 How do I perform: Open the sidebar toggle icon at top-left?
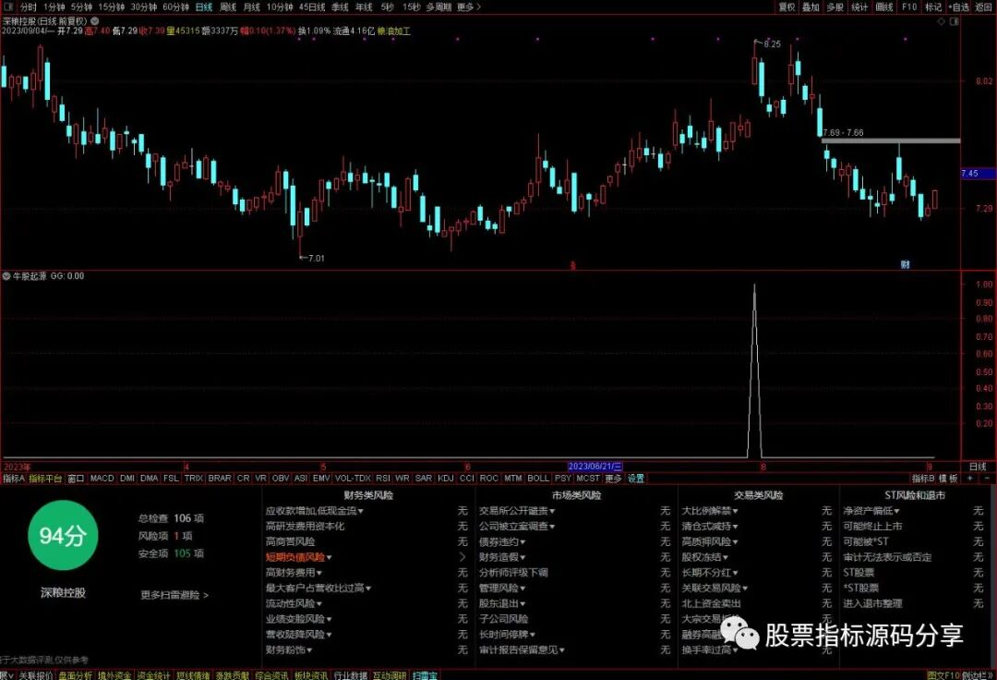(7, 7)
